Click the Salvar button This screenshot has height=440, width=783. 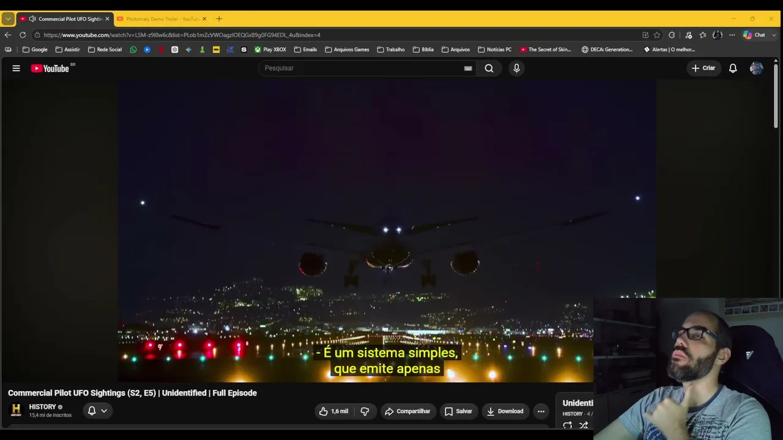pos(458,411)
